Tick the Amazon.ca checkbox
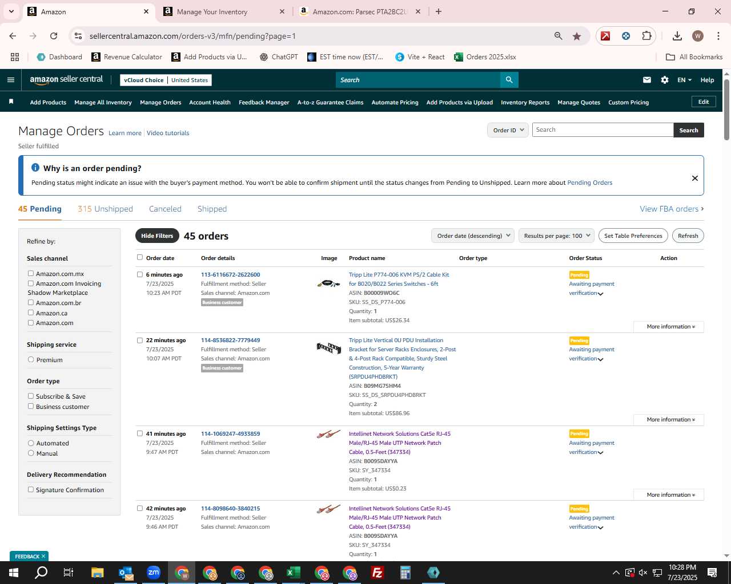The image size is (731, 584). [31, 313]
